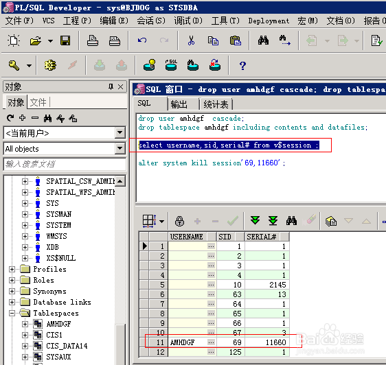Click the plus Create object icon

pyautogui.click(x=23, y=118)
